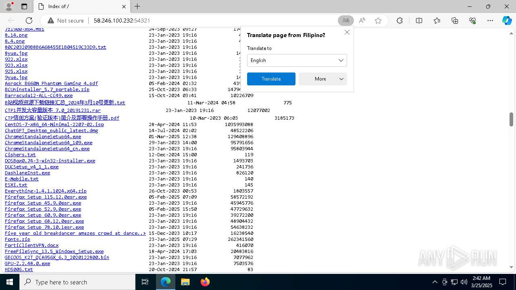The height and width of the screenshot is (290, 516).
Task: Open the notification center icon
Action: coord(503,282)
